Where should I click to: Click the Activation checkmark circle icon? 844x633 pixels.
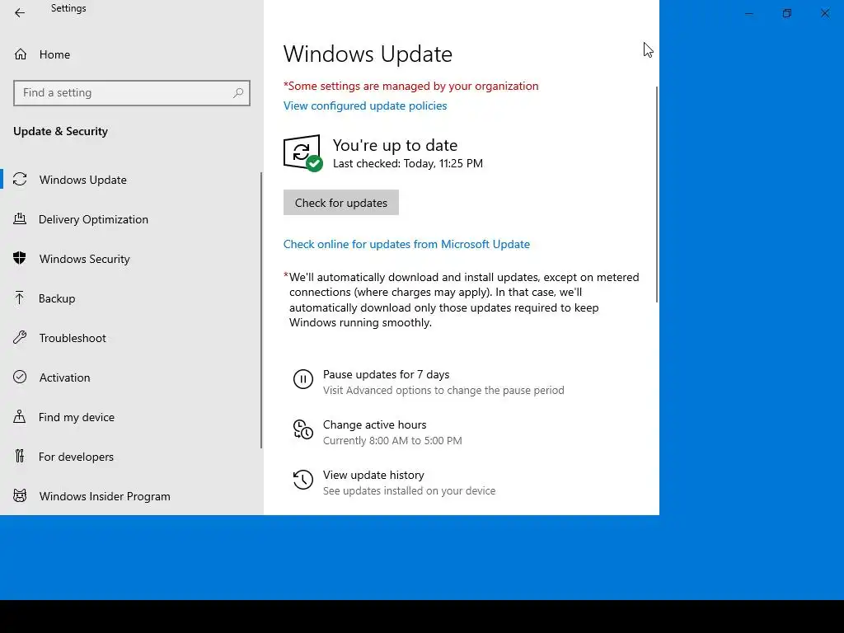(x=20, y=377)
